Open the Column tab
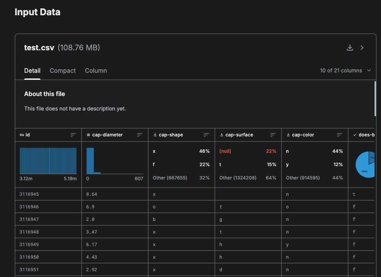The width and height of the screenshot is (381, 277). point(96,70)
